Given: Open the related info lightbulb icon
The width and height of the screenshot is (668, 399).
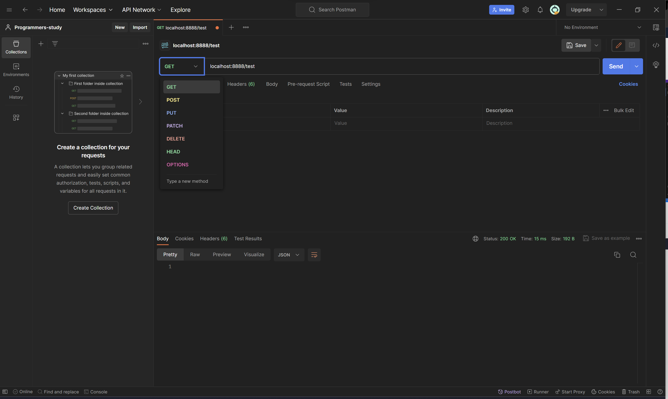Looking at the screenshot, I should pyautogui.click(x=656, y=64).
